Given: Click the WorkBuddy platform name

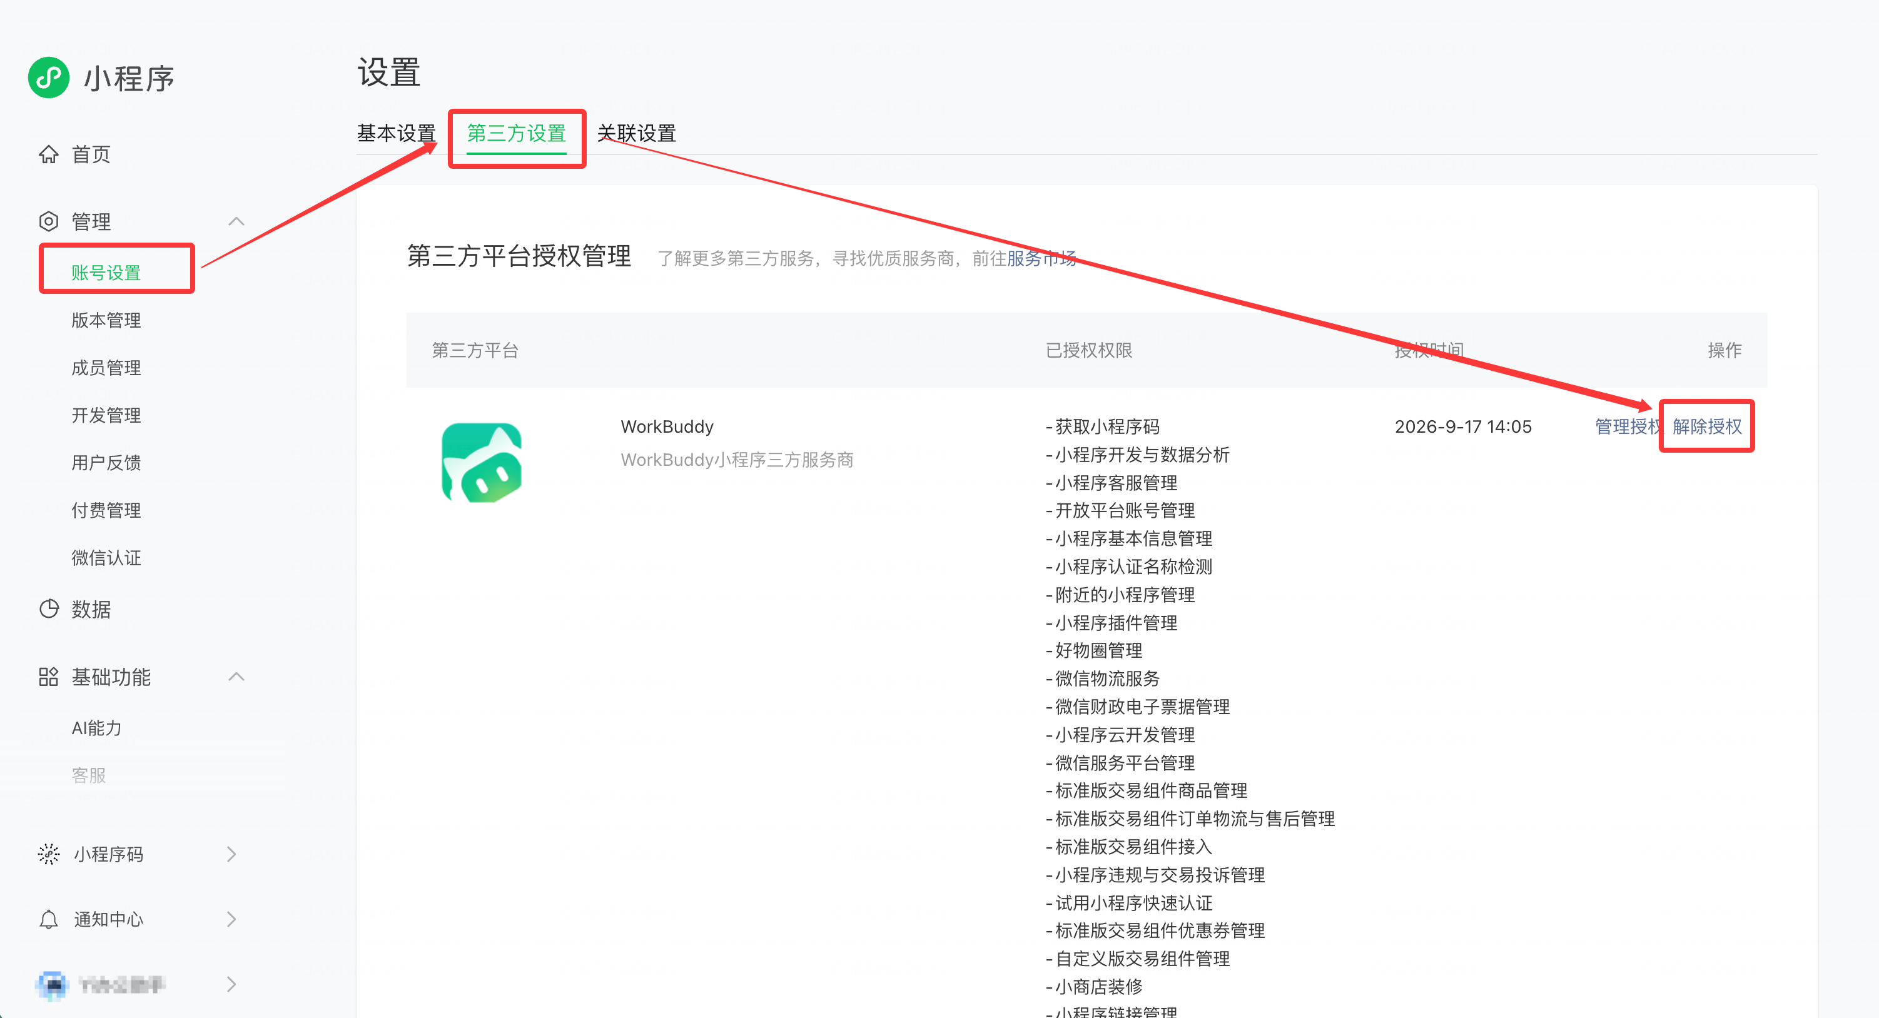Looking at the screenshot, I should click(667, 426).
